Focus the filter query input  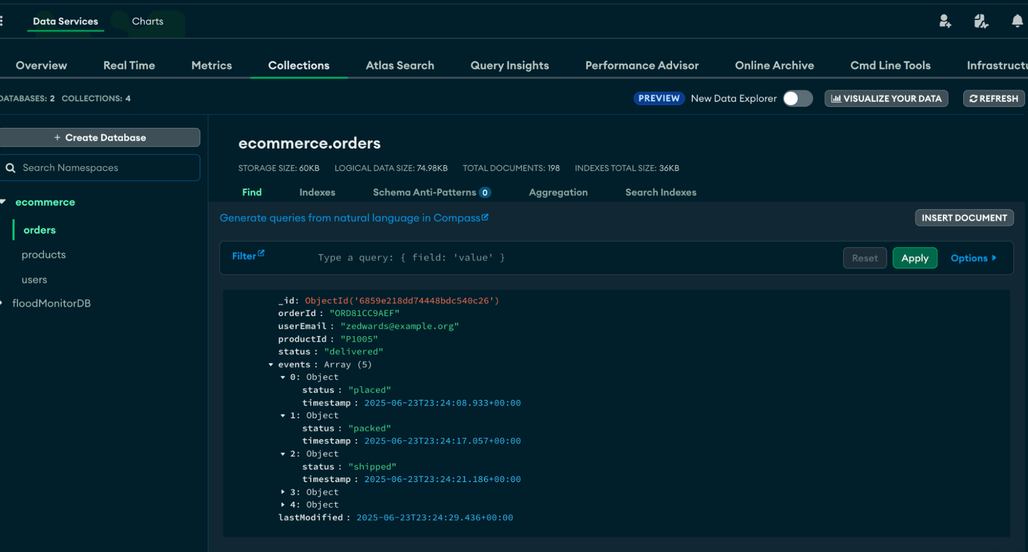[573, 257]
